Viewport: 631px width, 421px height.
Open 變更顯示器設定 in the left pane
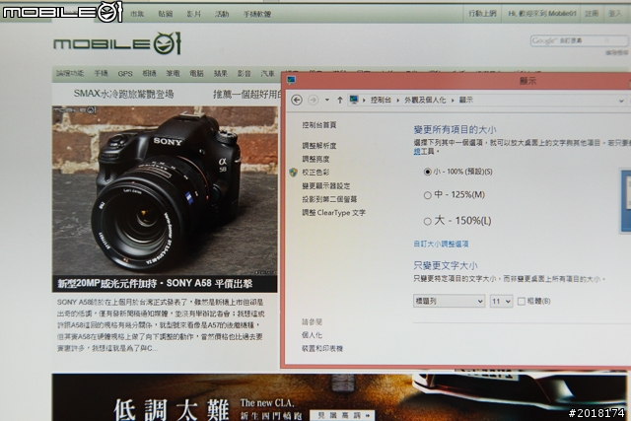pyautogui.click(x=326, y=186)
